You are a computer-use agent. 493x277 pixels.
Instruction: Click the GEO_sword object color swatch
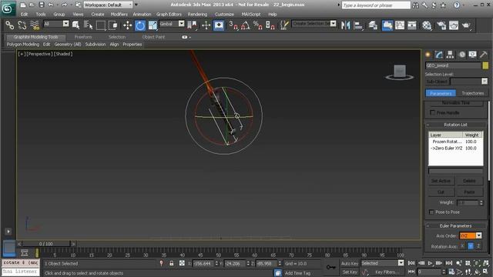point(485,65)
